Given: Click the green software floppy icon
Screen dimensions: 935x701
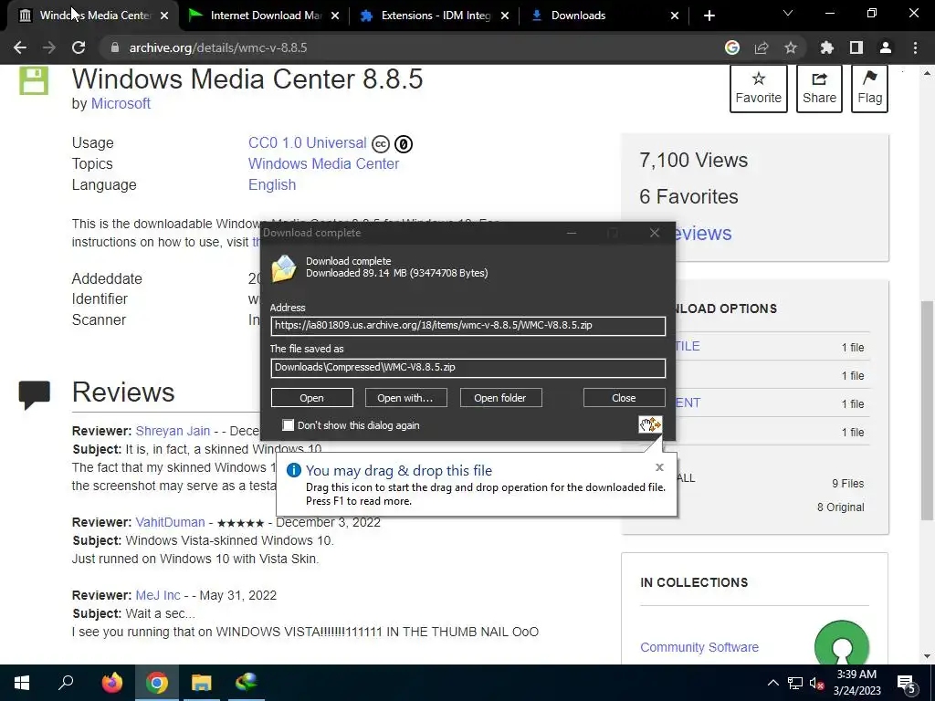Looking at the screenshot, I should coord(34,80).
